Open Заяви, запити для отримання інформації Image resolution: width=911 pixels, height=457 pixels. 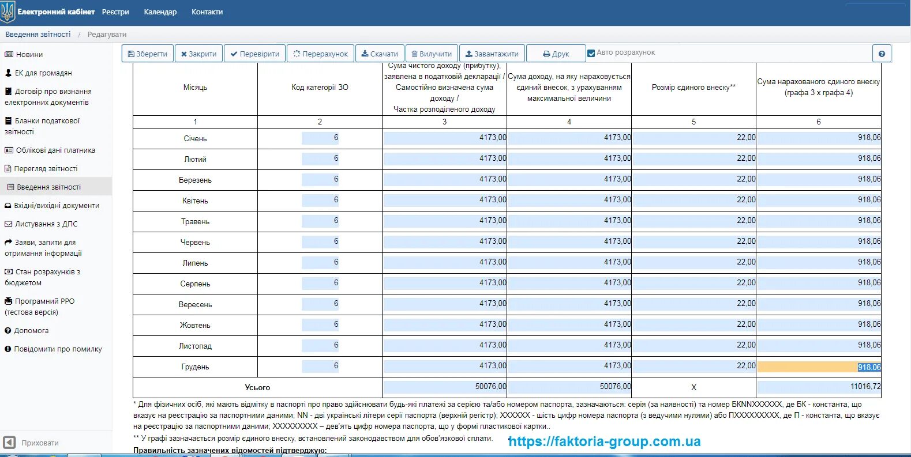point(43,248)
